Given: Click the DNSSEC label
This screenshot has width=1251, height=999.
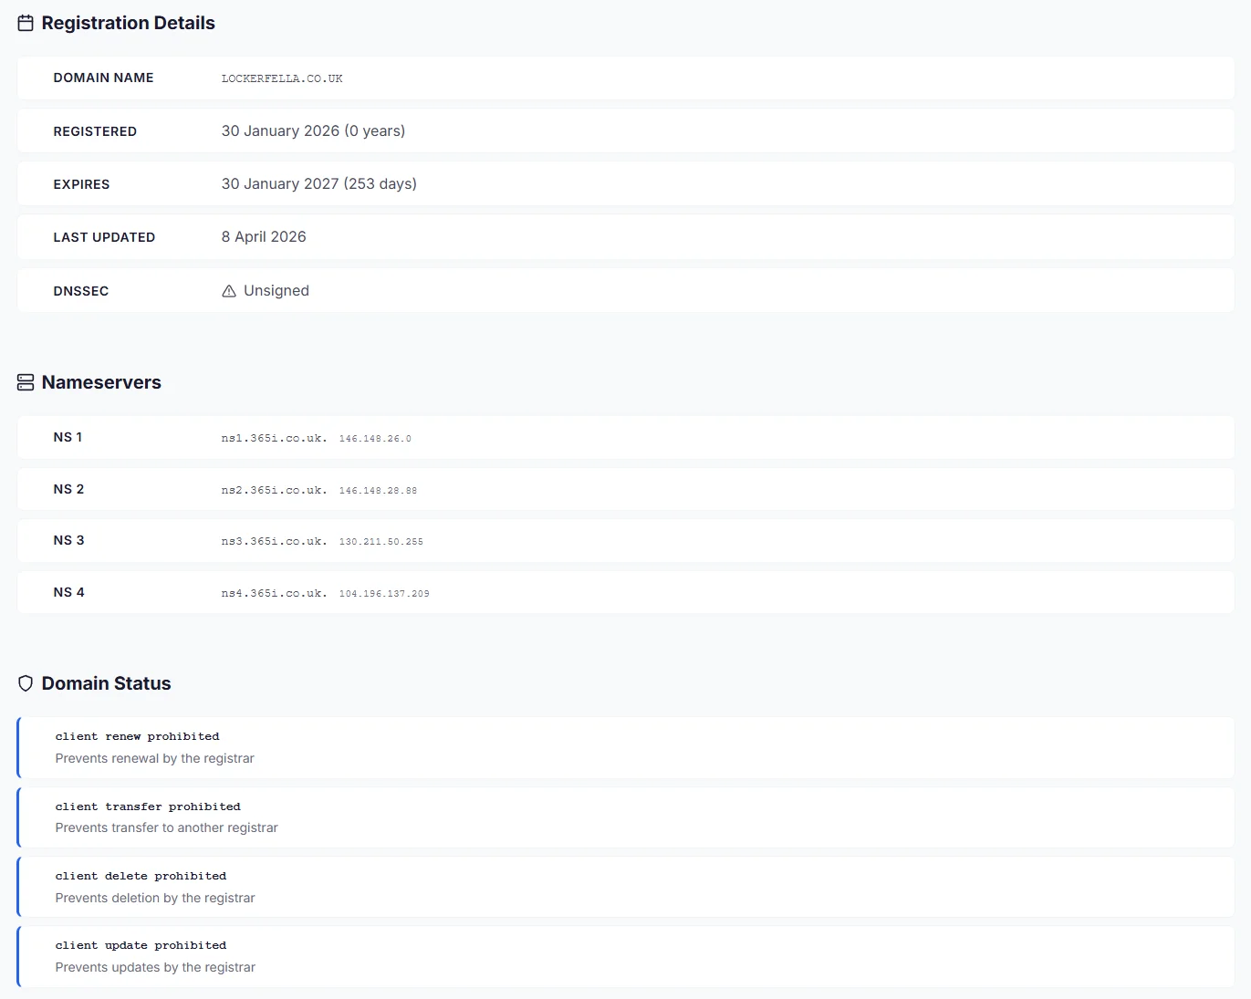Looking at the screenshot, I should (81, 291).
